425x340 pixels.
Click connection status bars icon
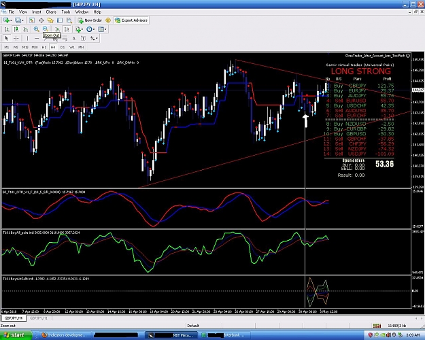coord(377,326)
